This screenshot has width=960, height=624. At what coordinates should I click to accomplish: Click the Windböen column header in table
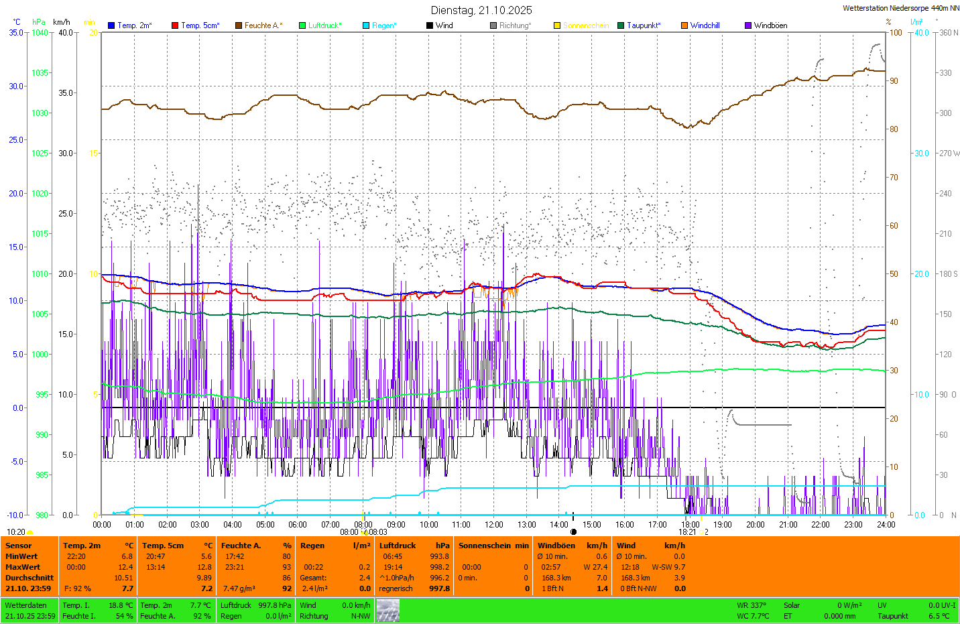click(556, 546)
